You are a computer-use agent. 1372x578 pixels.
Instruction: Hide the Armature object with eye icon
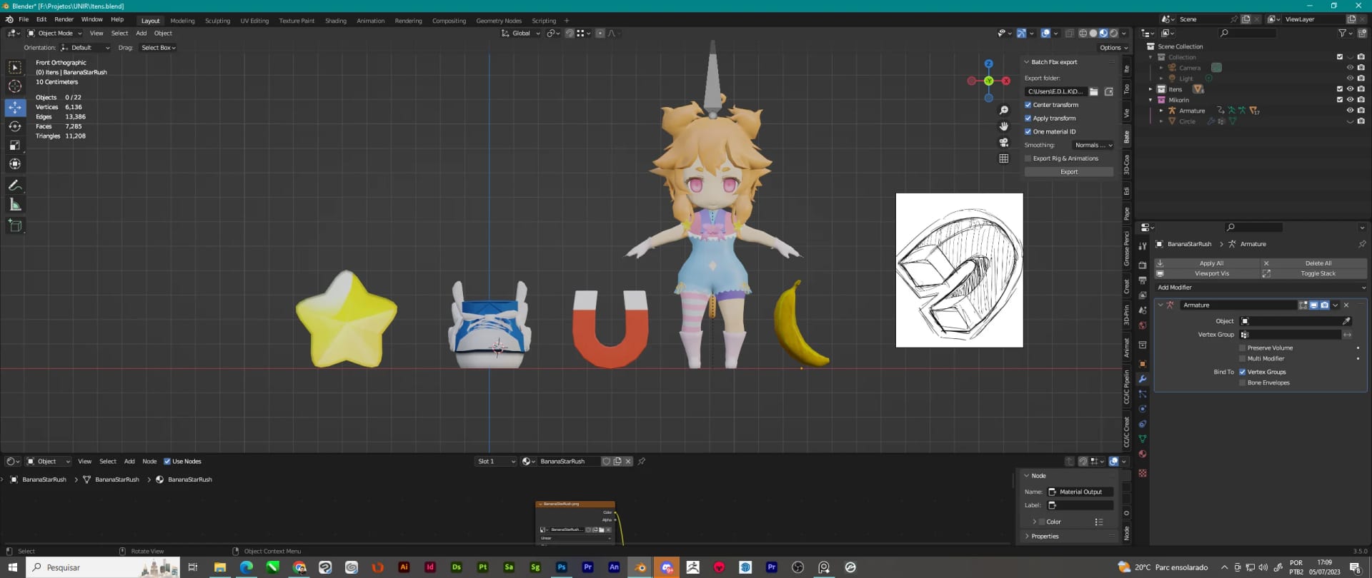[x=1350, y=111]
